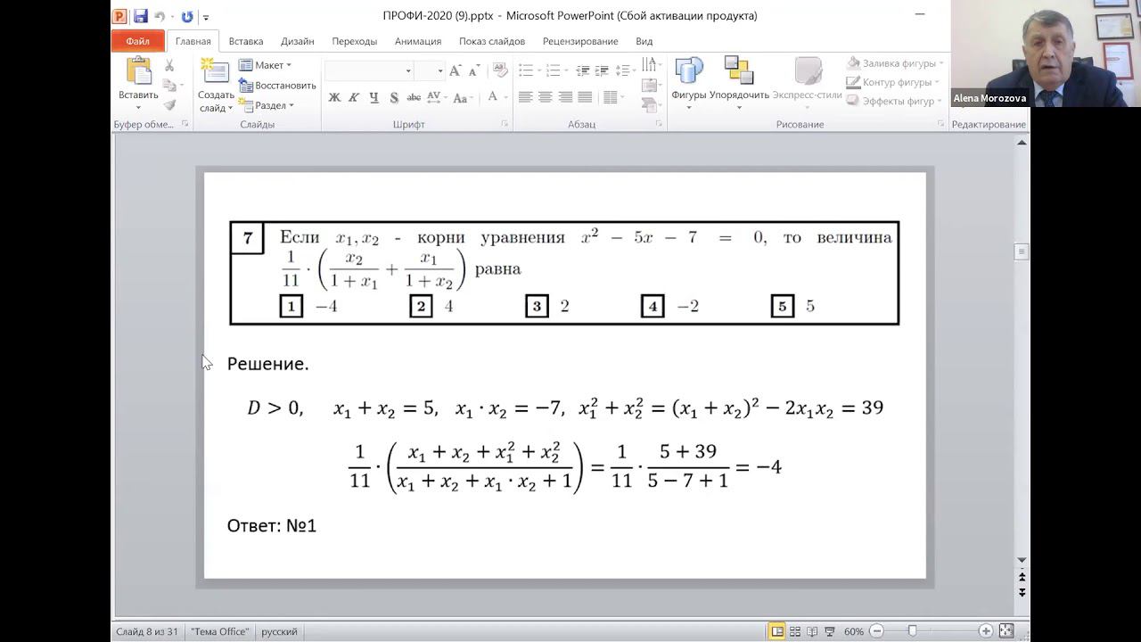Screen dimensions: 1141x642
Task: Click the Redo icon in quick access toolbar
Action: (x=187, y=16)
